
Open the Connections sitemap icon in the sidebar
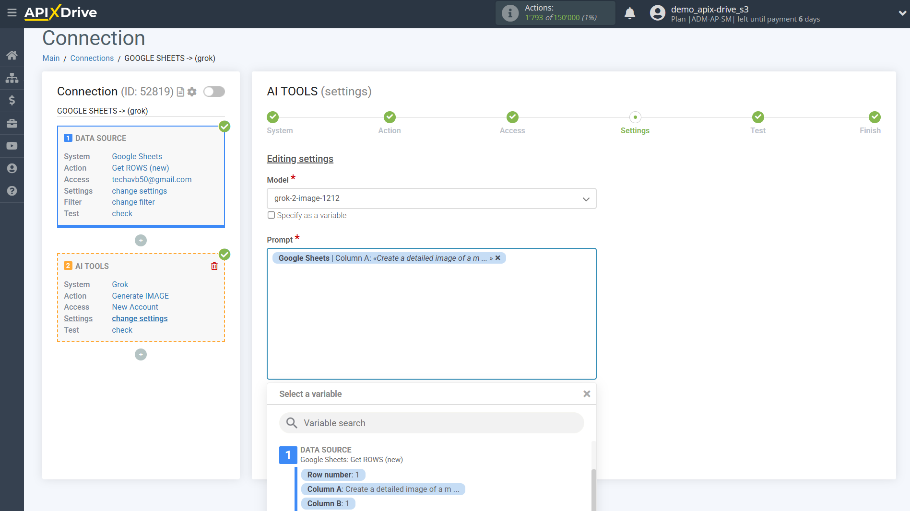12,78
